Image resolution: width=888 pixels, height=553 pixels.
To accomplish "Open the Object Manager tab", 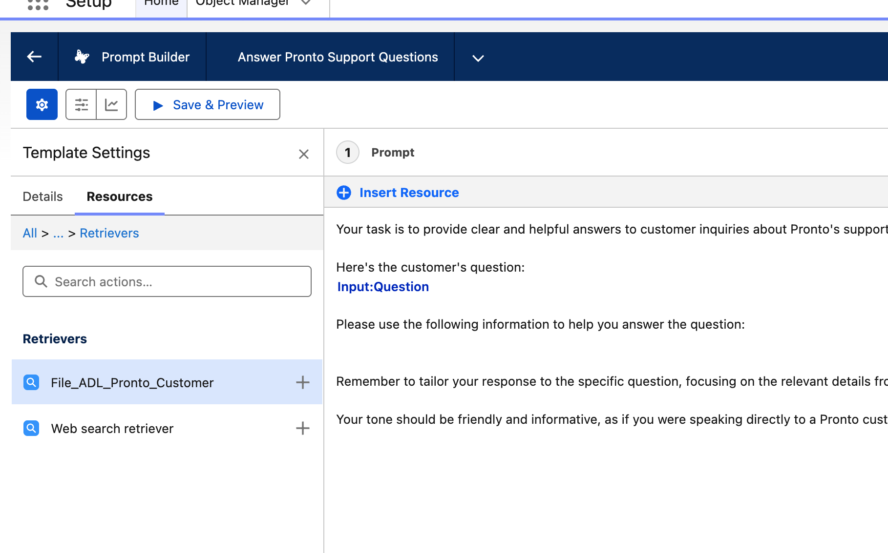I will pyautogui.click(x=242, y=4).
